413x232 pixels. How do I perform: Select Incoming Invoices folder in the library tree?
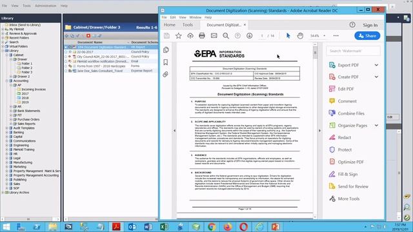[x=34, y=90]
